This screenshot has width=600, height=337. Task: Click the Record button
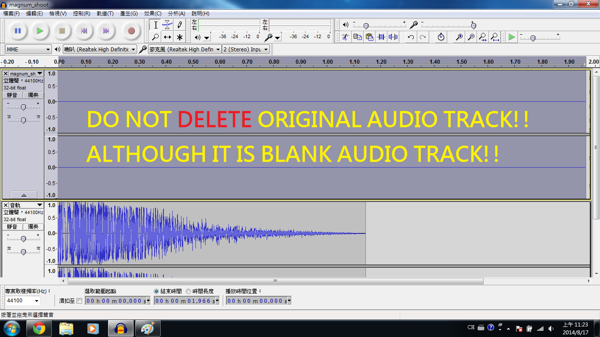(x=131, y=31)
